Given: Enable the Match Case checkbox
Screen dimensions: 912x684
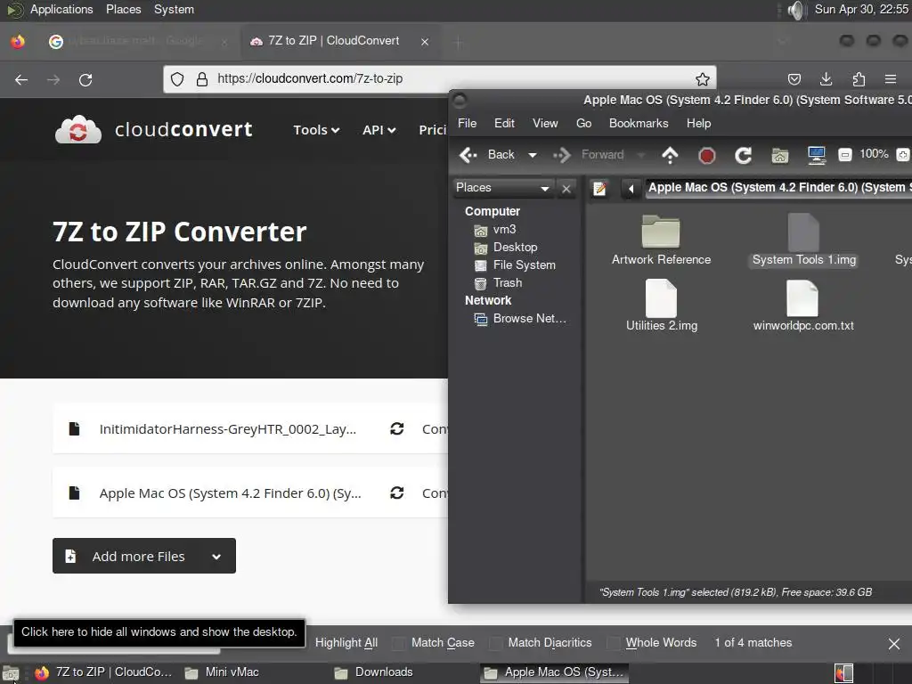Looking at the screenshot, I should pyautogui.click(x=399, y=643).
